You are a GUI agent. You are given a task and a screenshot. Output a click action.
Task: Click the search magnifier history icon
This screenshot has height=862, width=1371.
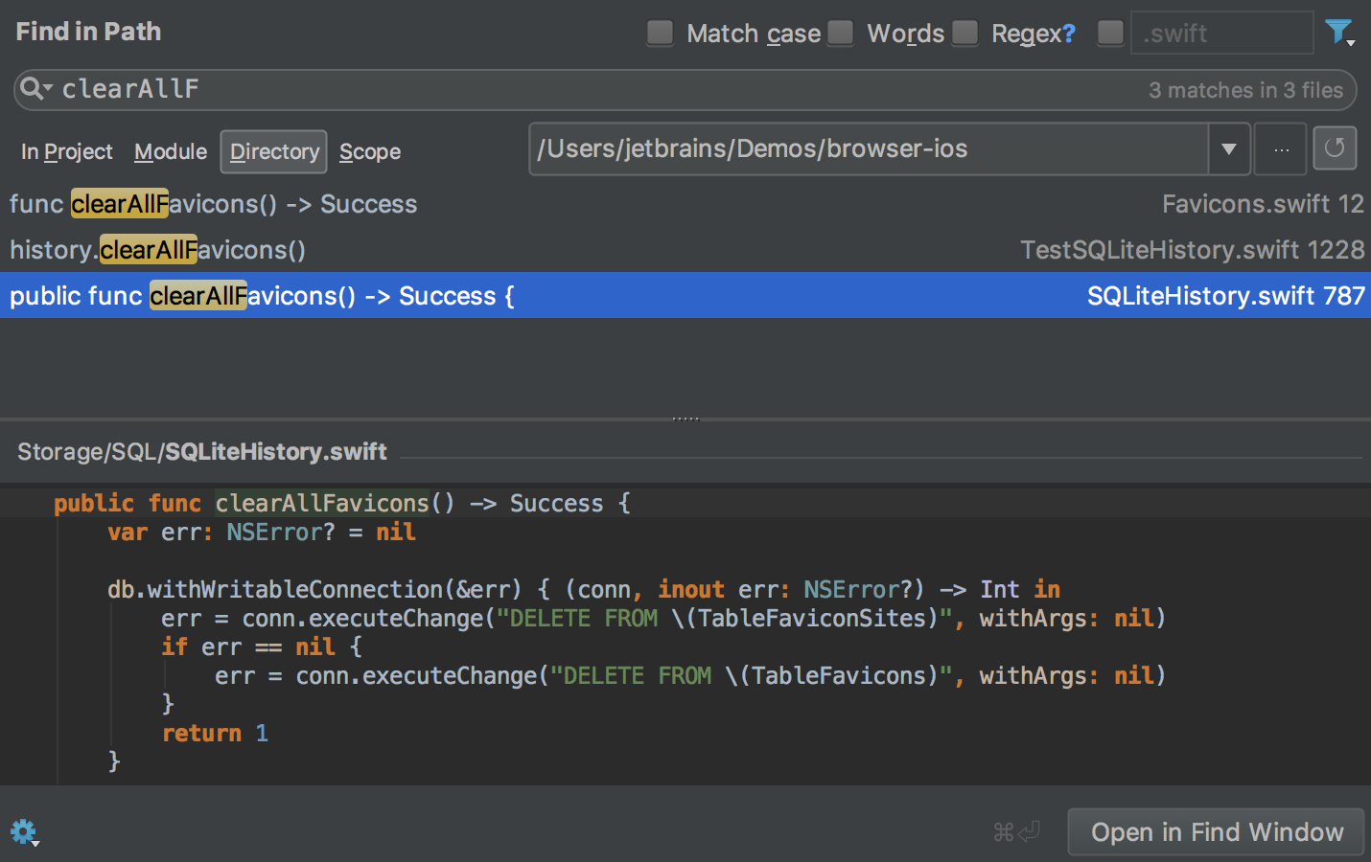[35, 89]
